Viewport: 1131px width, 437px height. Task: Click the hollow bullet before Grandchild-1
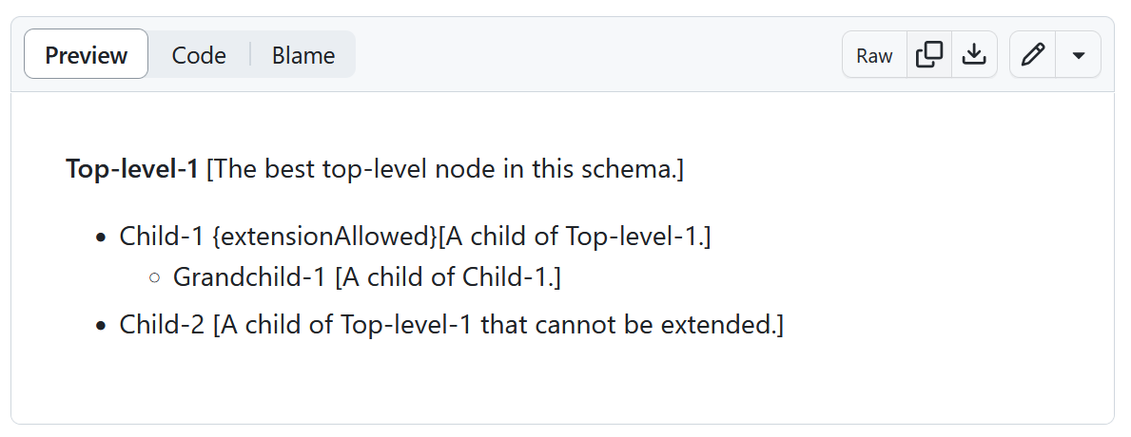click(x=154, y=279)
